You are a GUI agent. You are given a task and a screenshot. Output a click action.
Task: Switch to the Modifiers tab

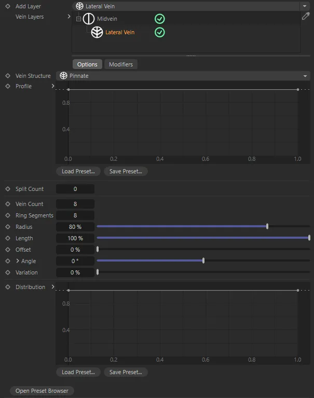120,64
